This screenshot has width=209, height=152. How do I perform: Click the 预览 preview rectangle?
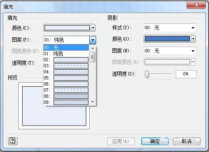coord(54,106)
